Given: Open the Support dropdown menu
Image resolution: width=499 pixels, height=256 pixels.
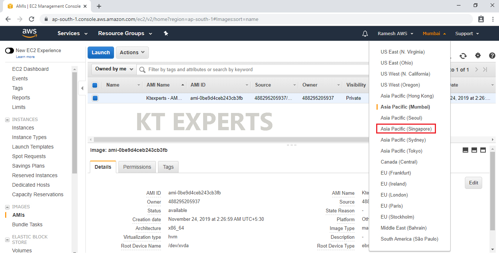Looking at the screenshot, I should [x=467, y=33].
